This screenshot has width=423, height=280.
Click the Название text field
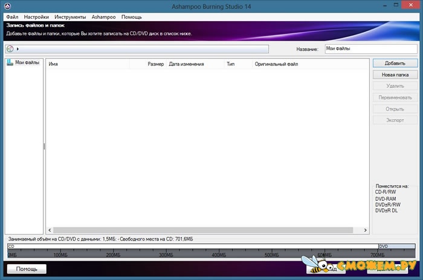371,49
